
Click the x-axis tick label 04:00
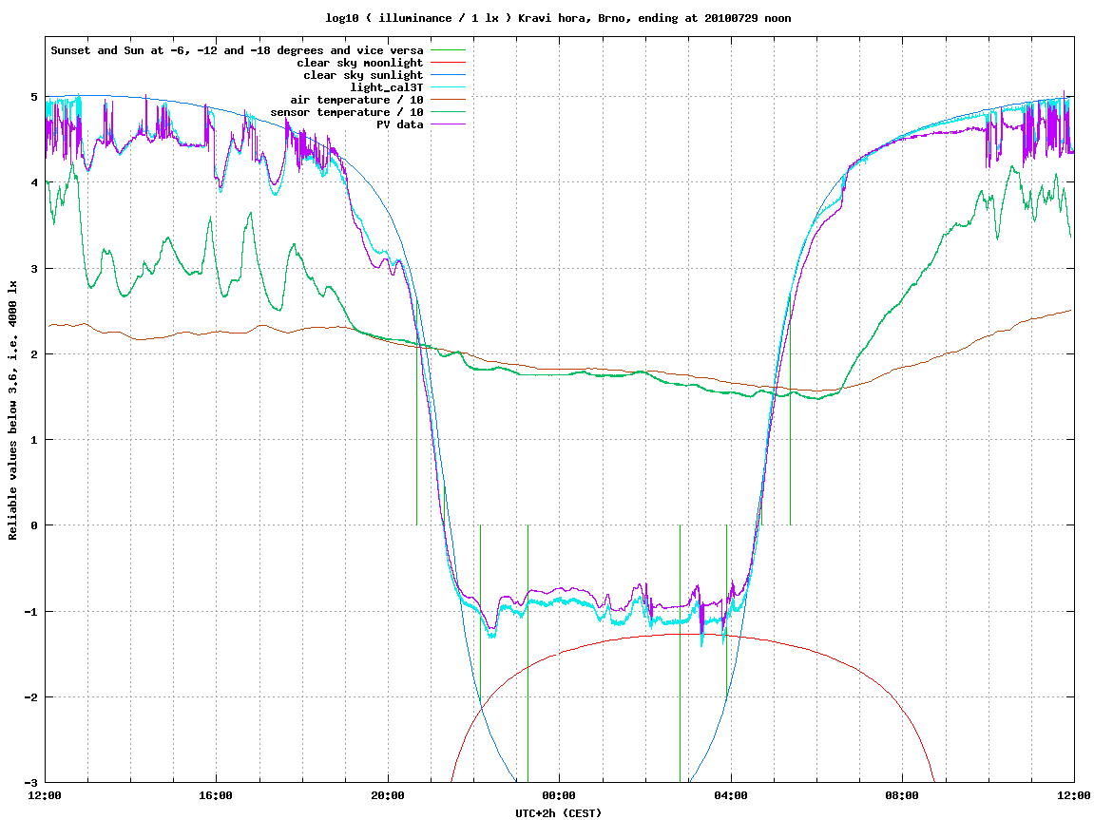click(731, 795)
